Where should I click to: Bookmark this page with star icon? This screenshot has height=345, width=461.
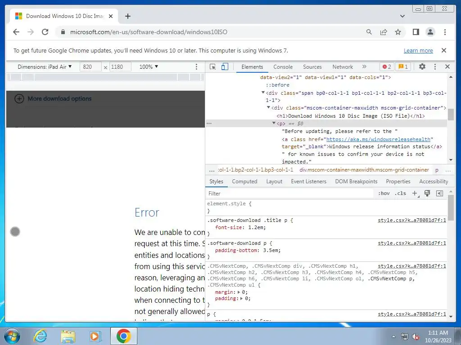pyautogui.click(x=398, y=32)
